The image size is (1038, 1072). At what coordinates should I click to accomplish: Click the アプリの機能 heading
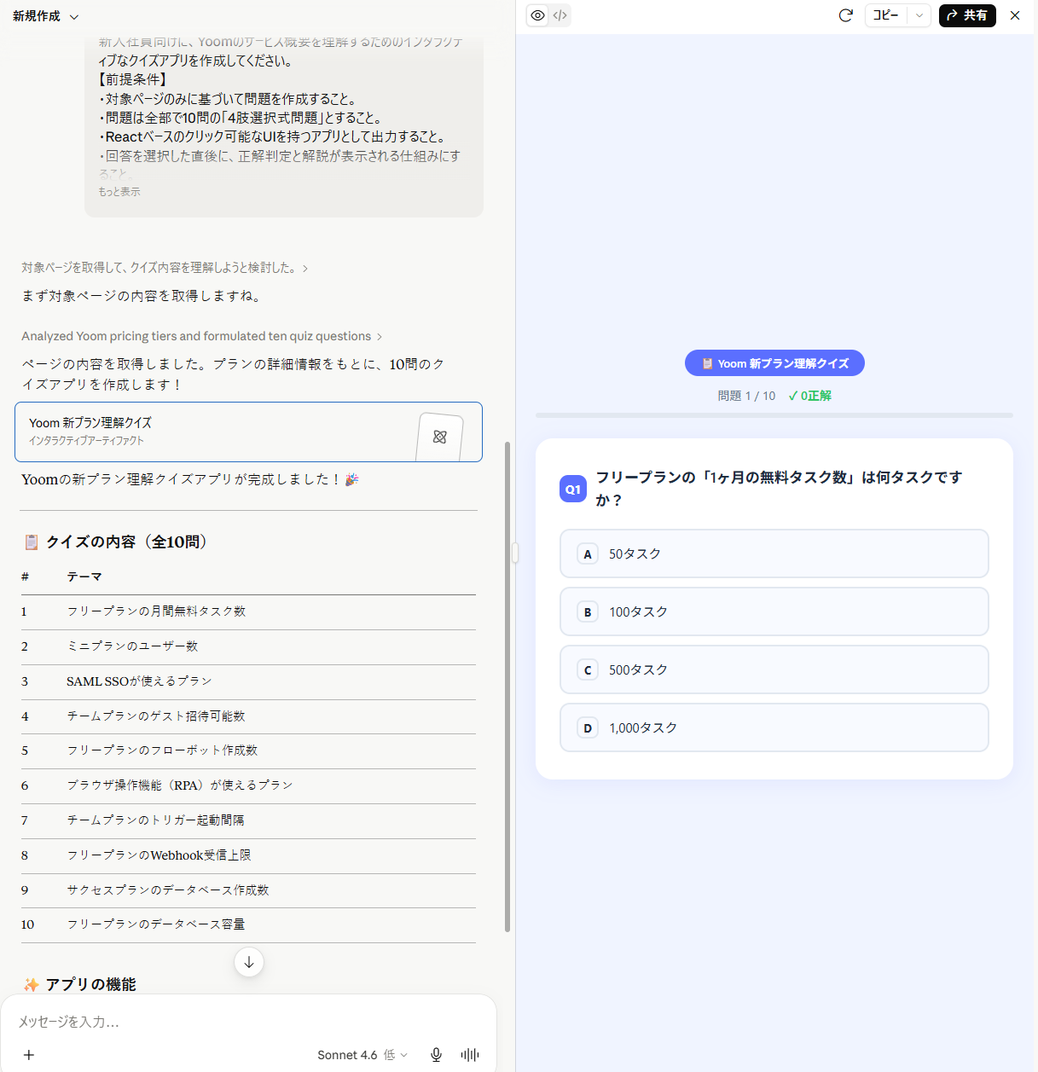[80, 984]
